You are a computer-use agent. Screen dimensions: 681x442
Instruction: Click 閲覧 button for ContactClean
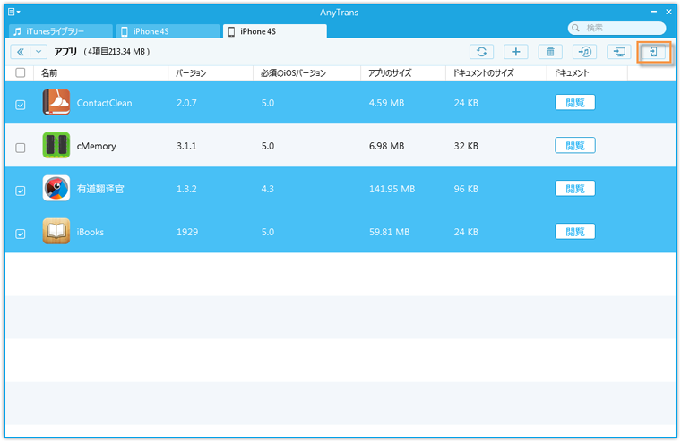[x=575, y=102]
